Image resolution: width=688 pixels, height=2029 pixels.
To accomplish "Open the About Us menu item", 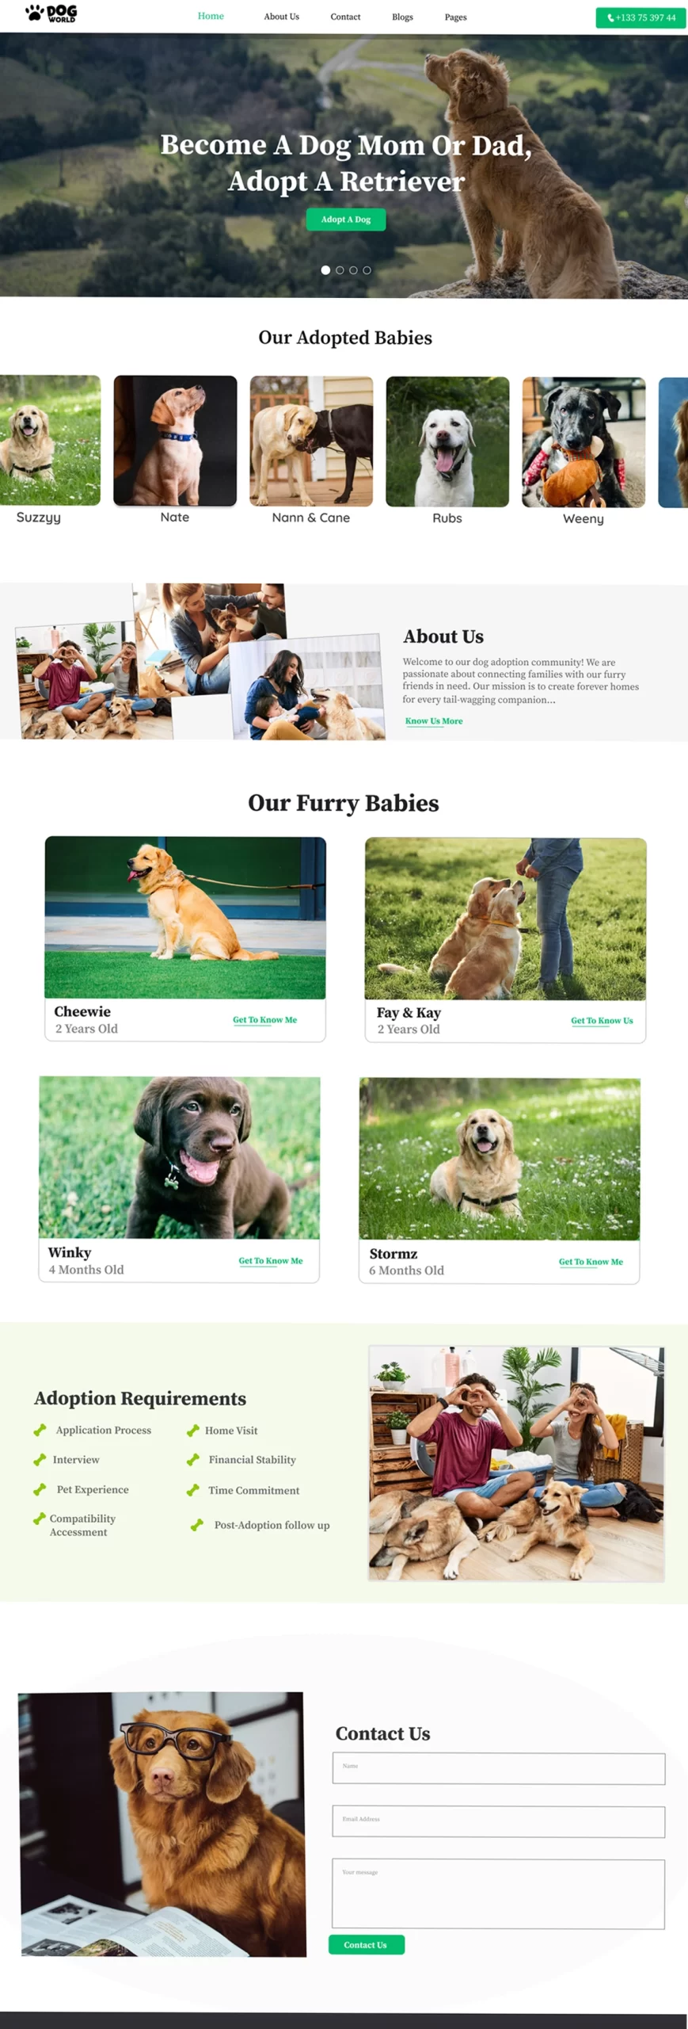I will pyautogui.click(x=281, y=17).
